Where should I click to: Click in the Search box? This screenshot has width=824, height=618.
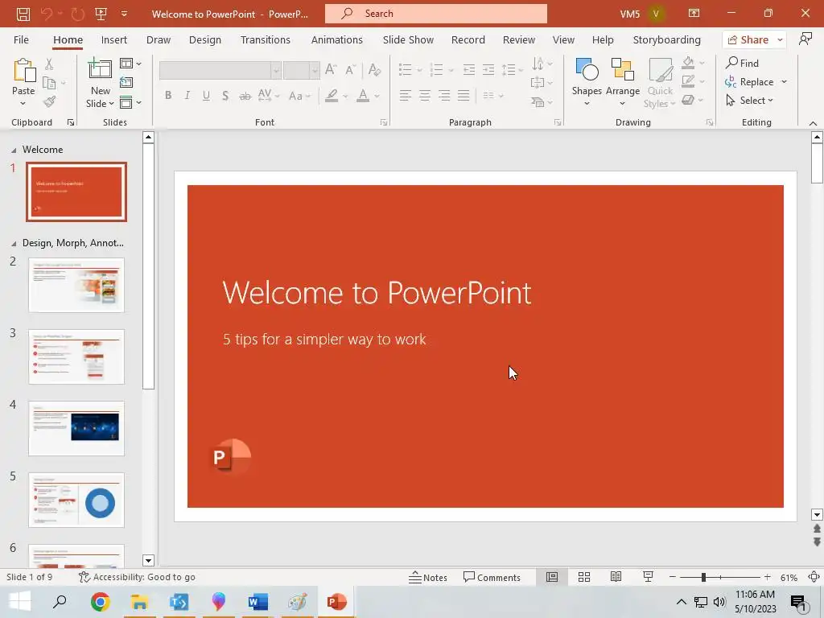[x=435, y=14]
